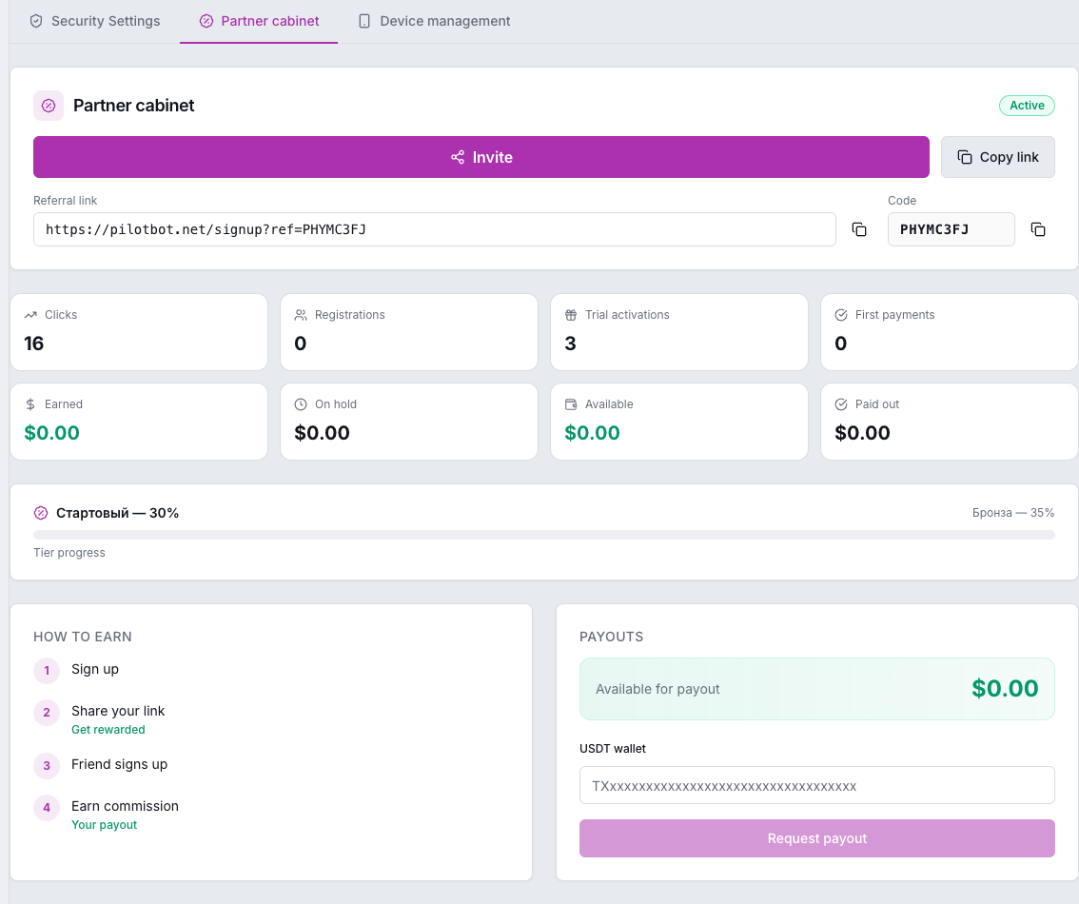Click the HOW TO EARN heading
Screen dimensions: 1079x904
pyautogui.click(x=83, y=637)
